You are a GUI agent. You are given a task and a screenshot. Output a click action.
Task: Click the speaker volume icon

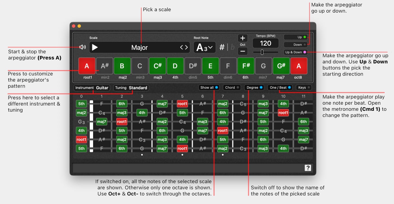[82, 47]
